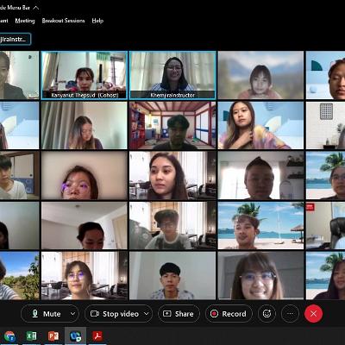Open the Breakout Sessions menu
Image resolution: width=345 pixels, height=345 pixels.
click(63, 21)
